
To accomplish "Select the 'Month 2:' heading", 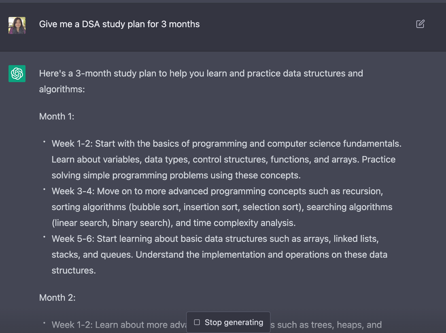I will [x=57, y=298].
